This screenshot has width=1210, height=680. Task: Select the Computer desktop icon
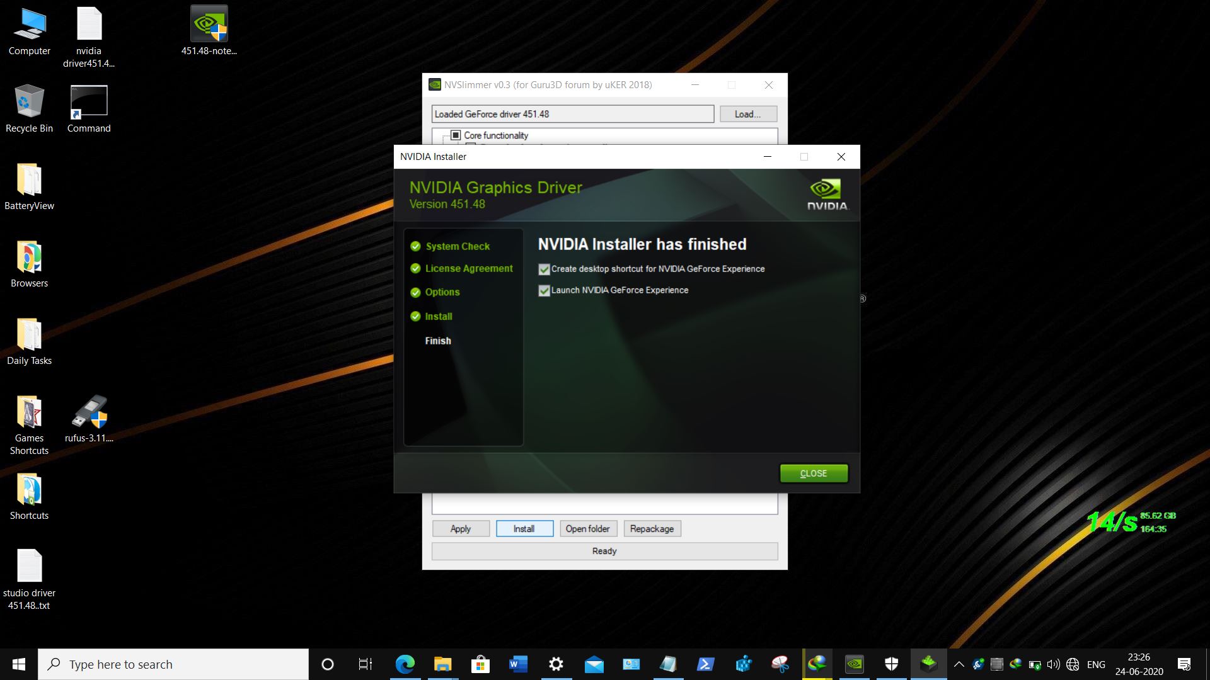click(x=30, y=31)
